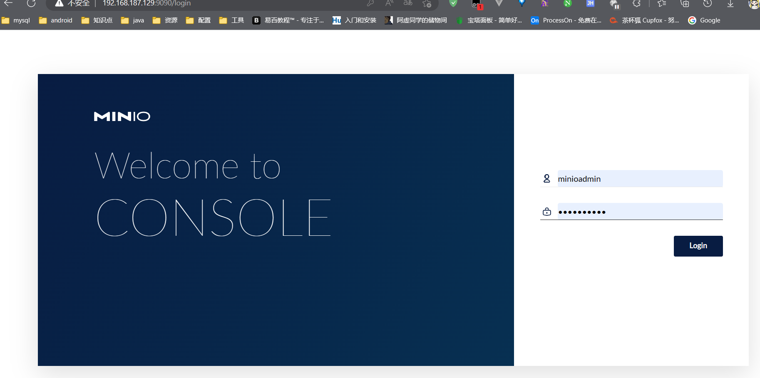
Task: Click the Login button
Action: (698, 246)
